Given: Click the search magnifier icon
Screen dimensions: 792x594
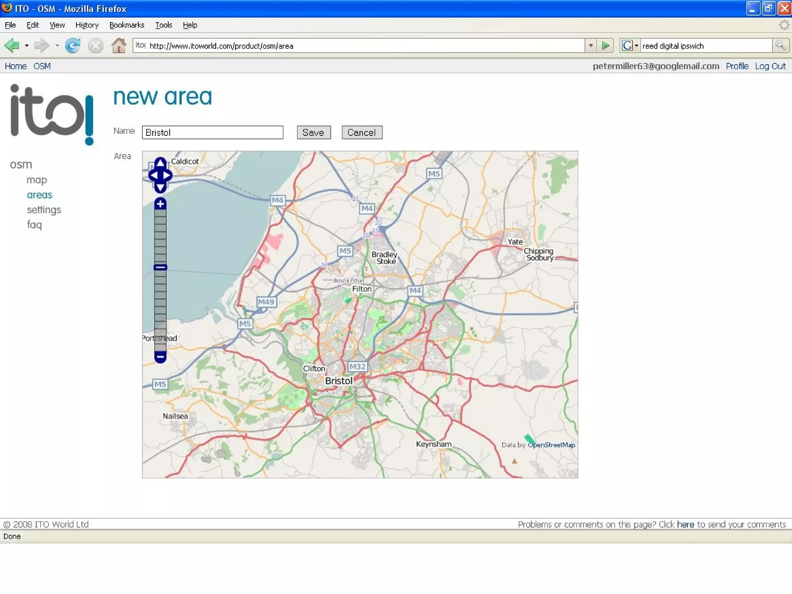Looking at the screenshot, I should click(780, 46).
